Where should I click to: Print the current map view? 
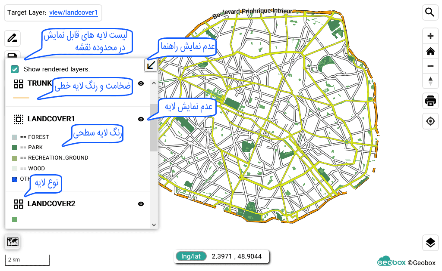430,101
